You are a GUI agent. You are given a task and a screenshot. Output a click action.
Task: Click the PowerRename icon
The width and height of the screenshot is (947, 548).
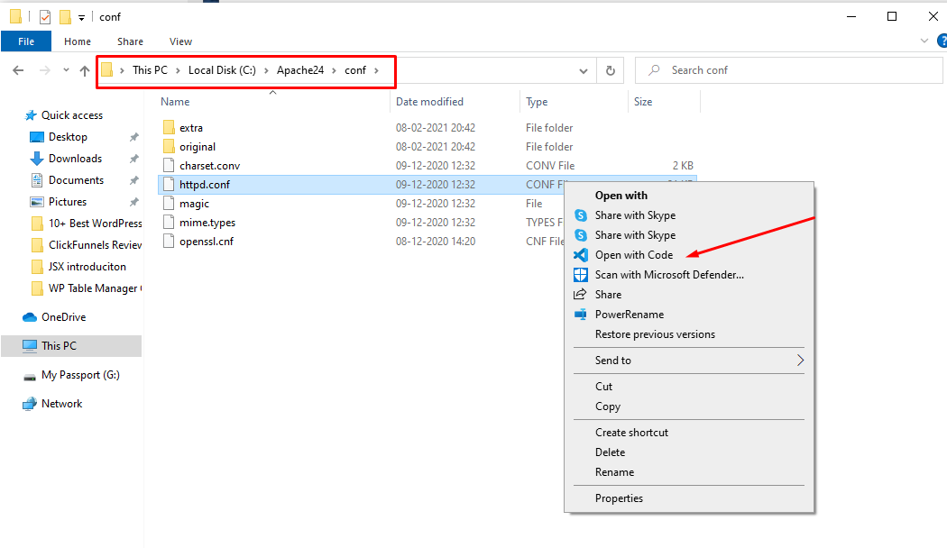pyautogui.click(x=581, y=314)
